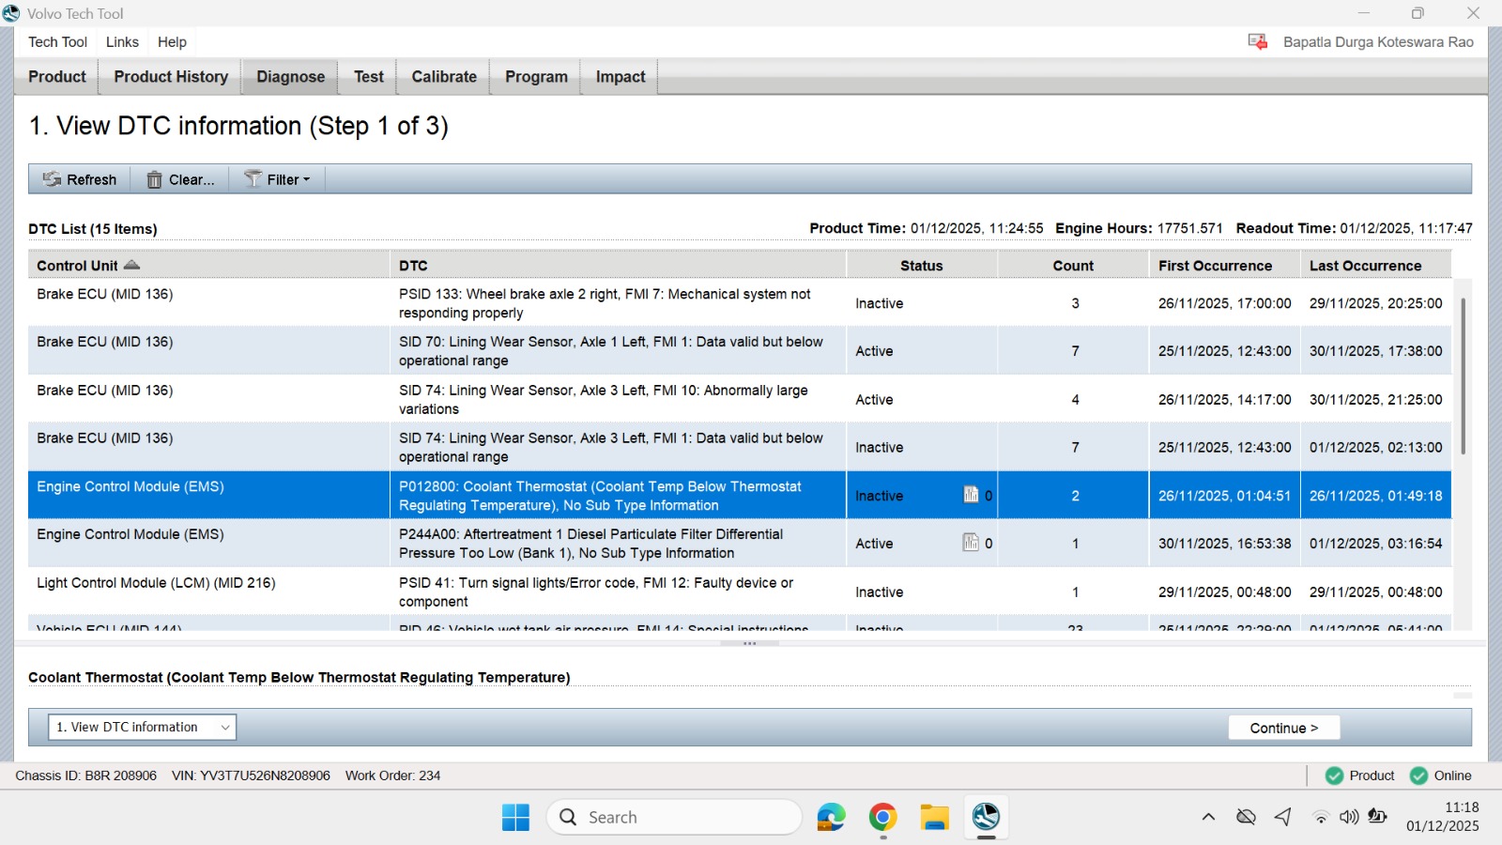
Task: Click the Status column header
Action: (922, 266)
